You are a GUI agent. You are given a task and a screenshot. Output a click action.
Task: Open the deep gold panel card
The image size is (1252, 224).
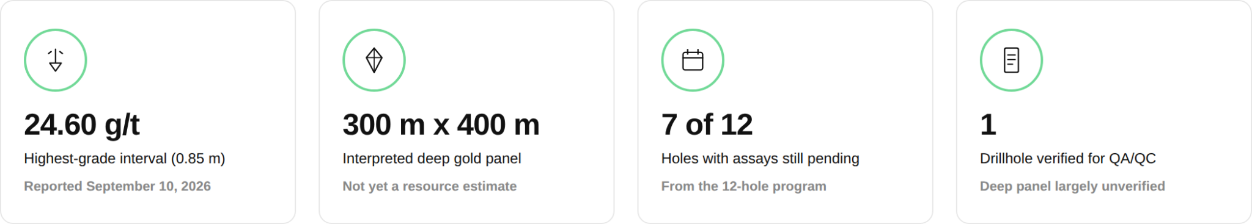[466, 112]
